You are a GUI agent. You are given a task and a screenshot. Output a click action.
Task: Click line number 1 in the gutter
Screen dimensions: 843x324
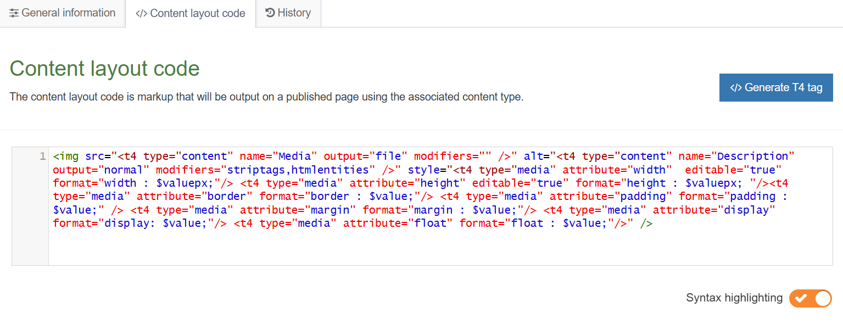click(42, 156)
